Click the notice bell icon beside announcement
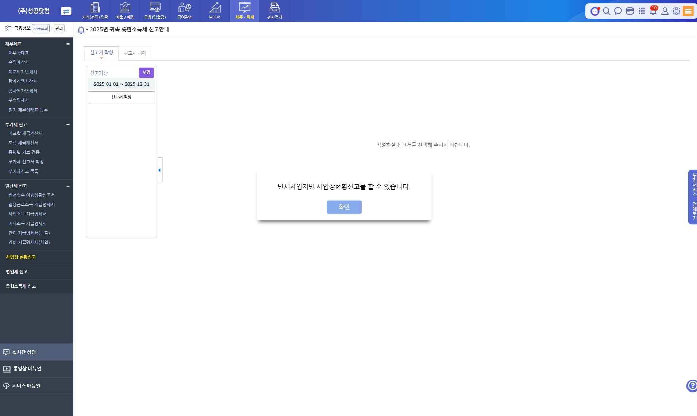The image size is (697, 416). (81, 30)
